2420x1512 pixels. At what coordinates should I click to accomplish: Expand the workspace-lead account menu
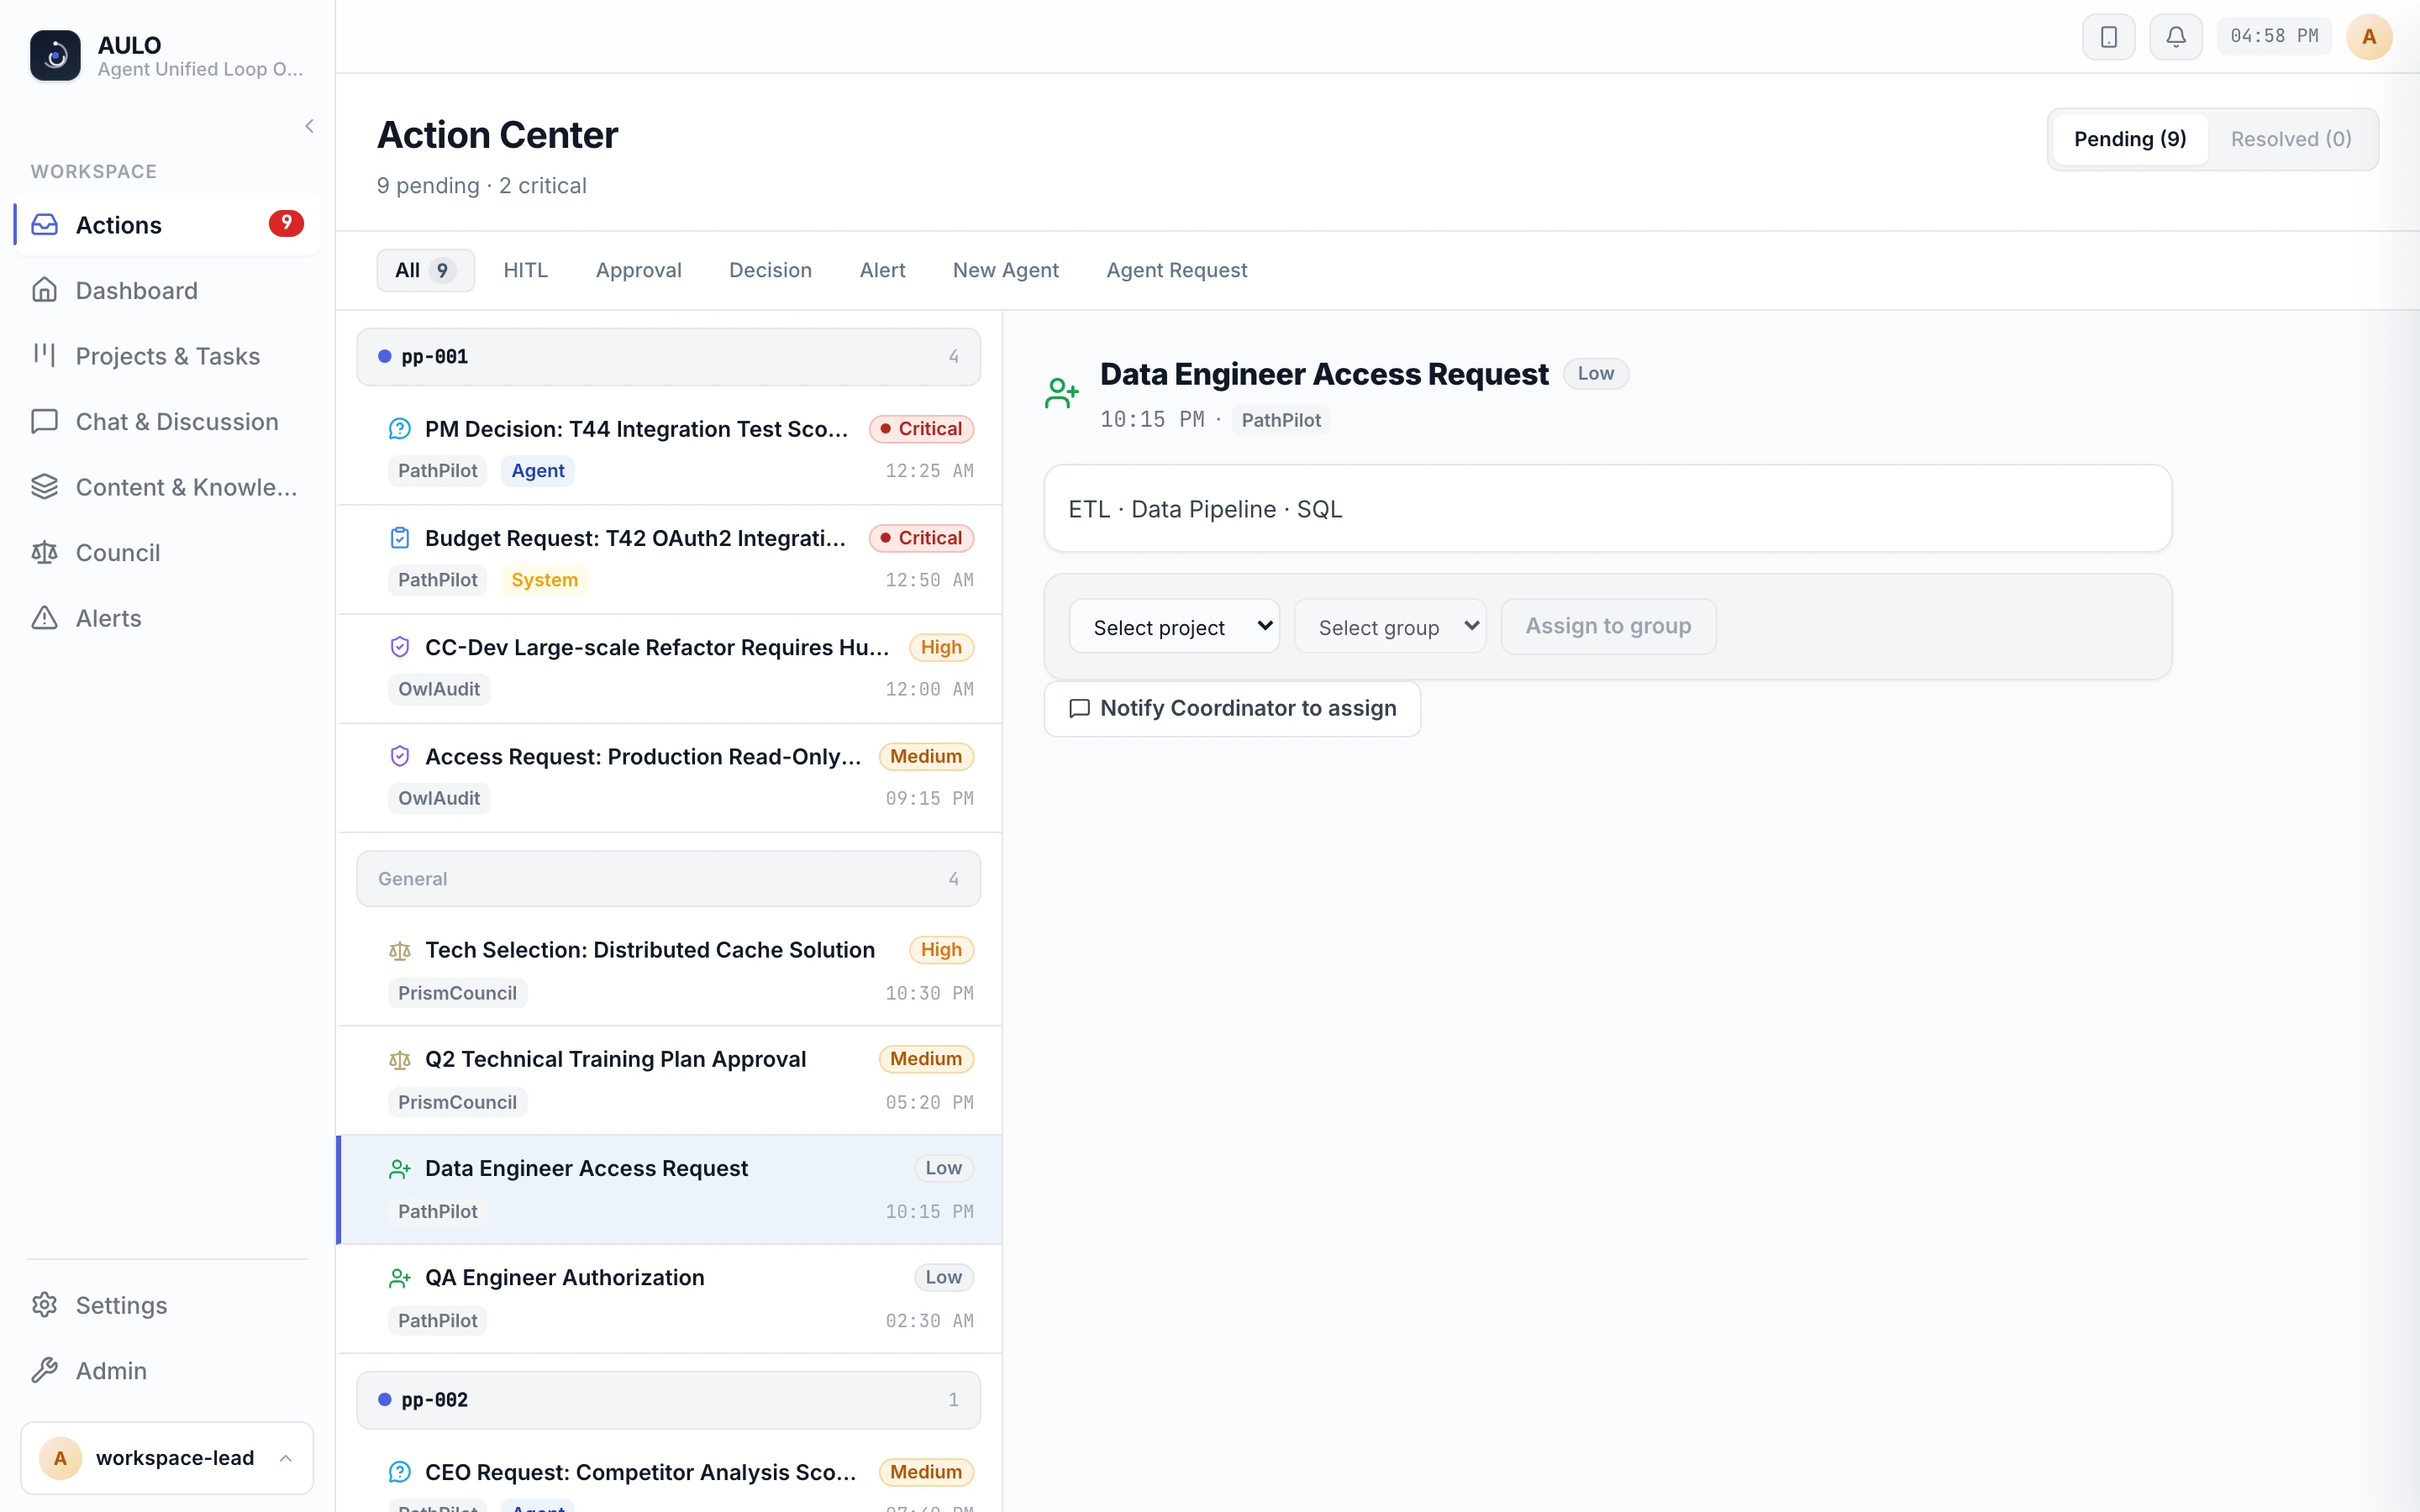[167, 1458]
